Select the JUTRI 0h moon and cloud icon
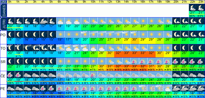205x98 pixels. click(10, 21)
